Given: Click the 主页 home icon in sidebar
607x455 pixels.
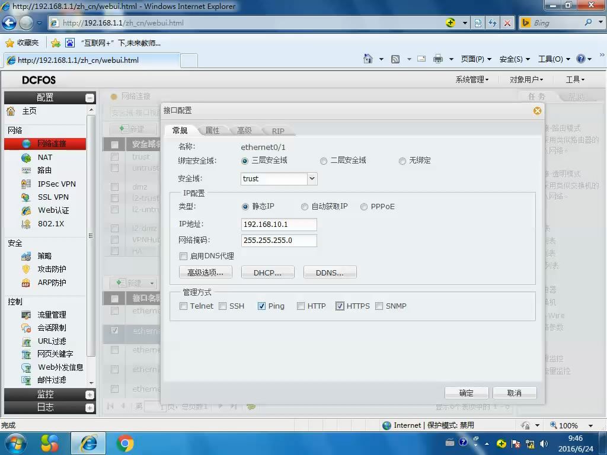Looking at the screenshot, I should point(11,111).
